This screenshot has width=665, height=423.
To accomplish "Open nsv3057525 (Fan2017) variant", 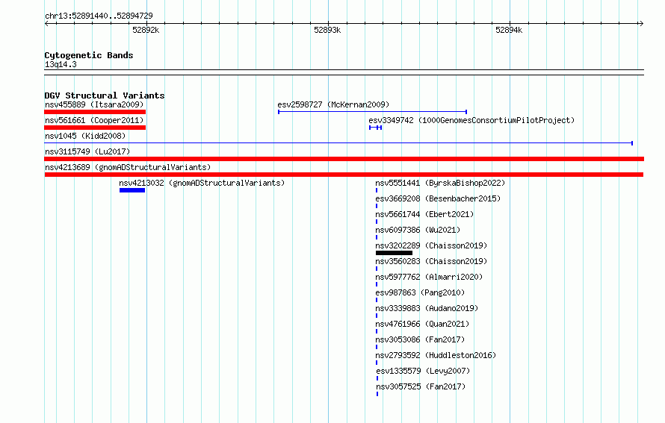I will point(421,386).
